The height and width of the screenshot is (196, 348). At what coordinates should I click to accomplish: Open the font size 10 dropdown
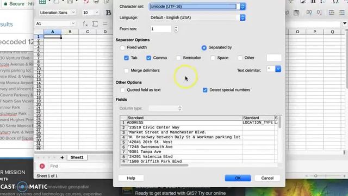tap(97, 13)
